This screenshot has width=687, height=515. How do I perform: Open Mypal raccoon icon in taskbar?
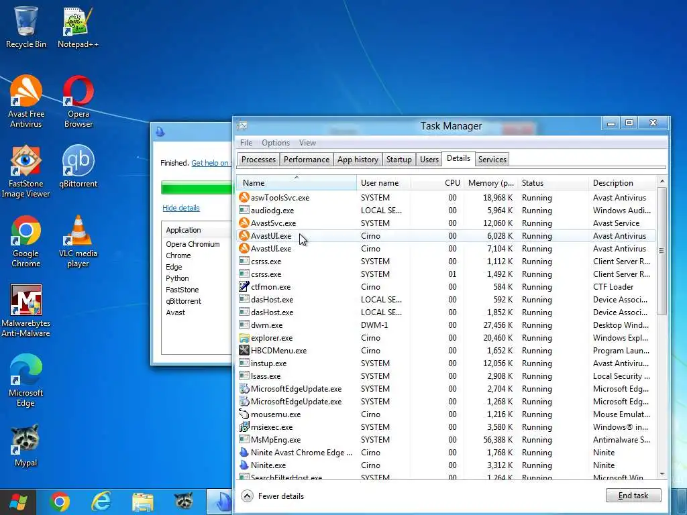point(184,501)
